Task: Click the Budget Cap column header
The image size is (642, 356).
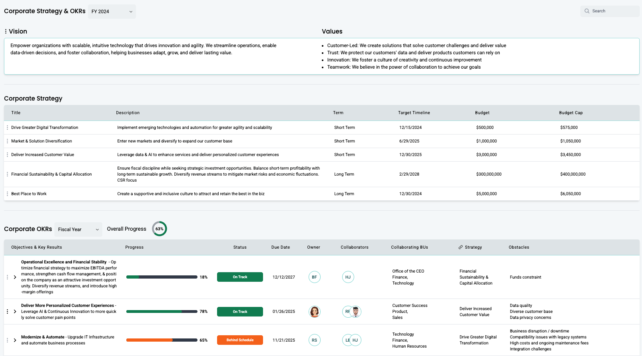Action: [570, 113]
